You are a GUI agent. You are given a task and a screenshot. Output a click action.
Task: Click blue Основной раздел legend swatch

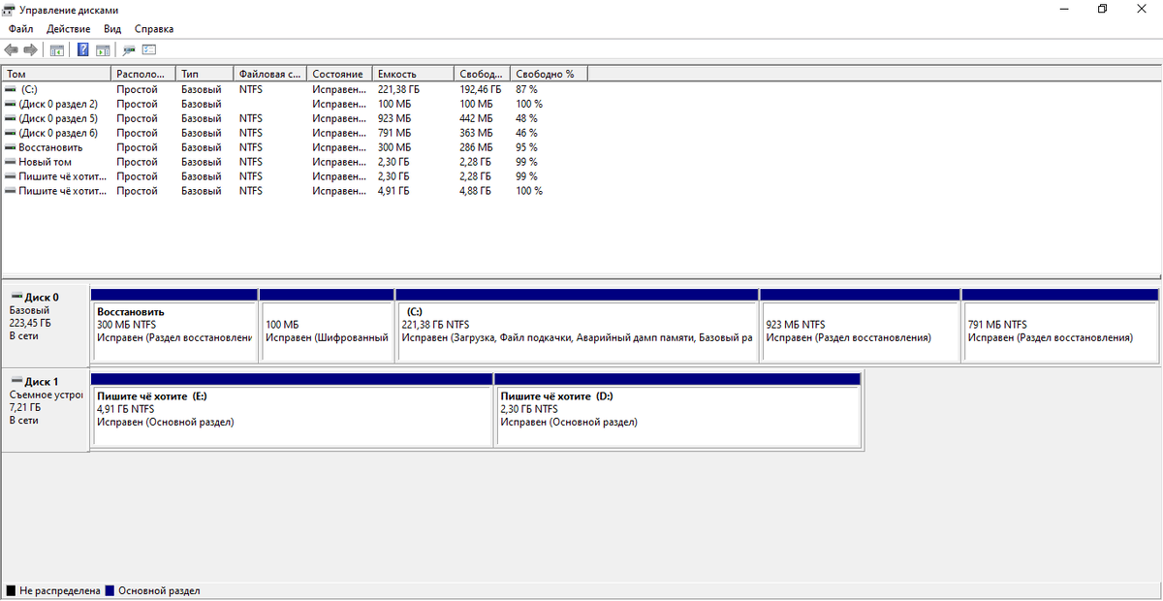coord(110,590)
